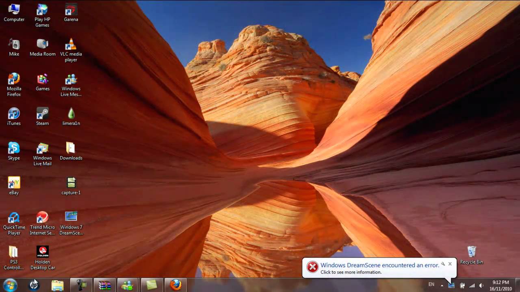Show hidden system tray icons

(442, 285)
